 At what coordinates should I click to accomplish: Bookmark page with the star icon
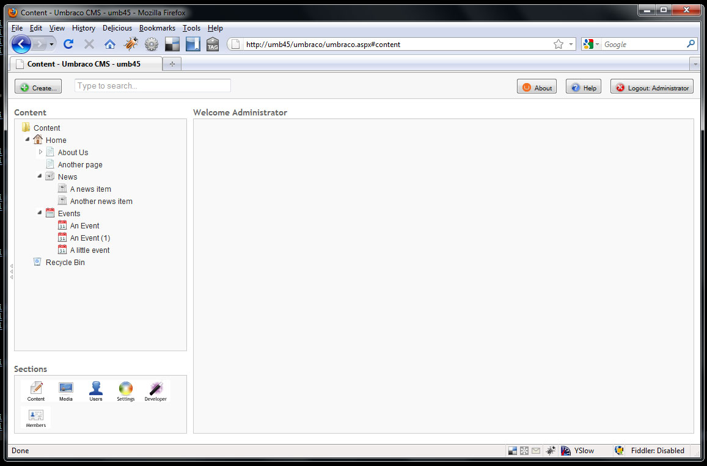[x=558, y=44]
